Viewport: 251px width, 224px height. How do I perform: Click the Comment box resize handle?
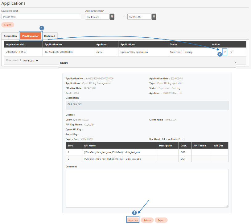227,206
